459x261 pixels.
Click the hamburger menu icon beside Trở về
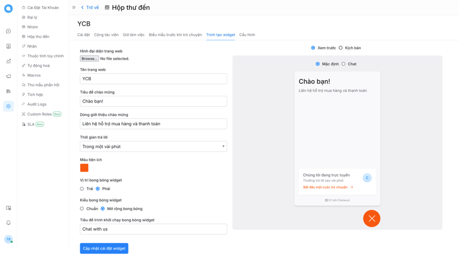pos(74,7)
